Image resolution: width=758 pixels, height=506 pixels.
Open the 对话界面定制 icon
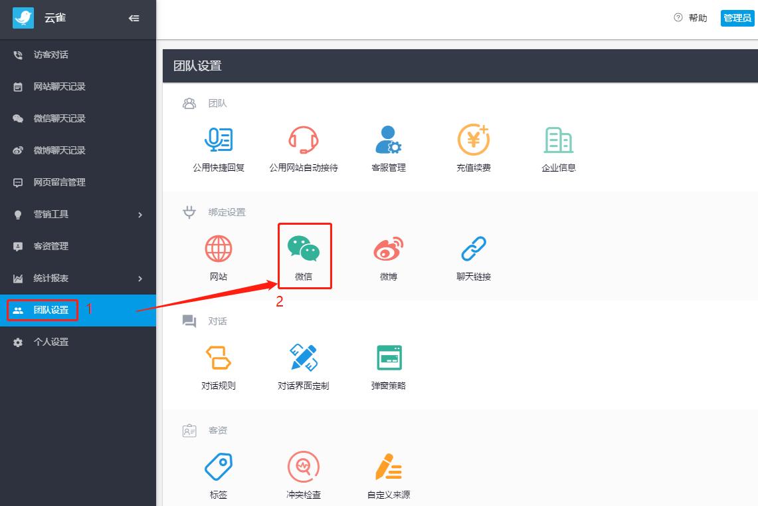pyautogui.click(x=303, y=358)
